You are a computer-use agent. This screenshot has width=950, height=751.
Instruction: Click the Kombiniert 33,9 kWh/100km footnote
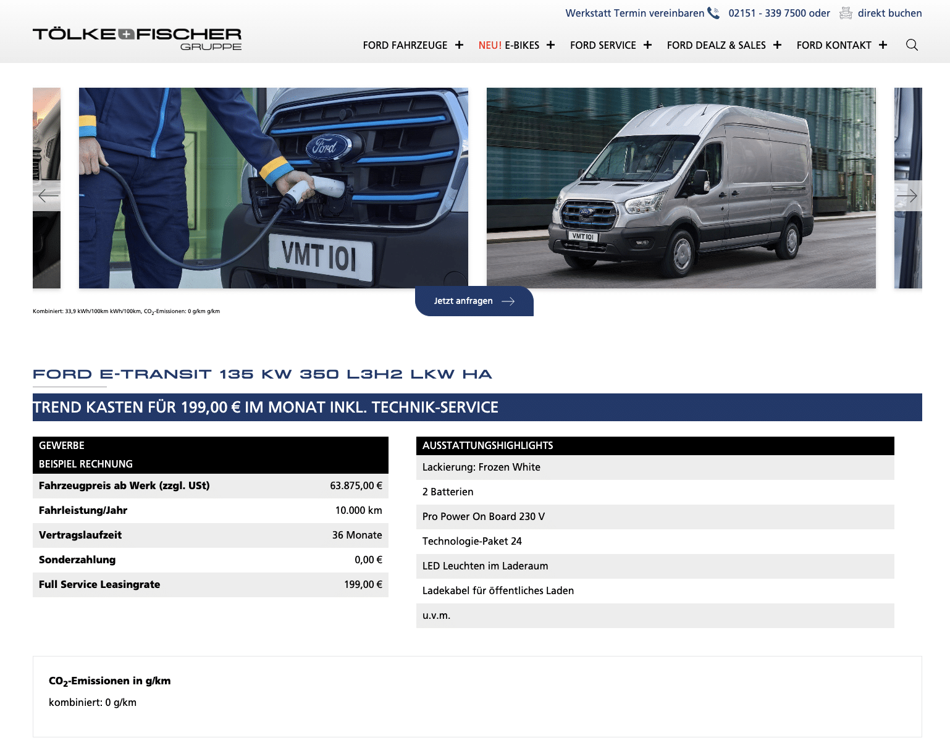point(127,311)
